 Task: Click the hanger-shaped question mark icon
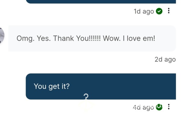[86, 97]
